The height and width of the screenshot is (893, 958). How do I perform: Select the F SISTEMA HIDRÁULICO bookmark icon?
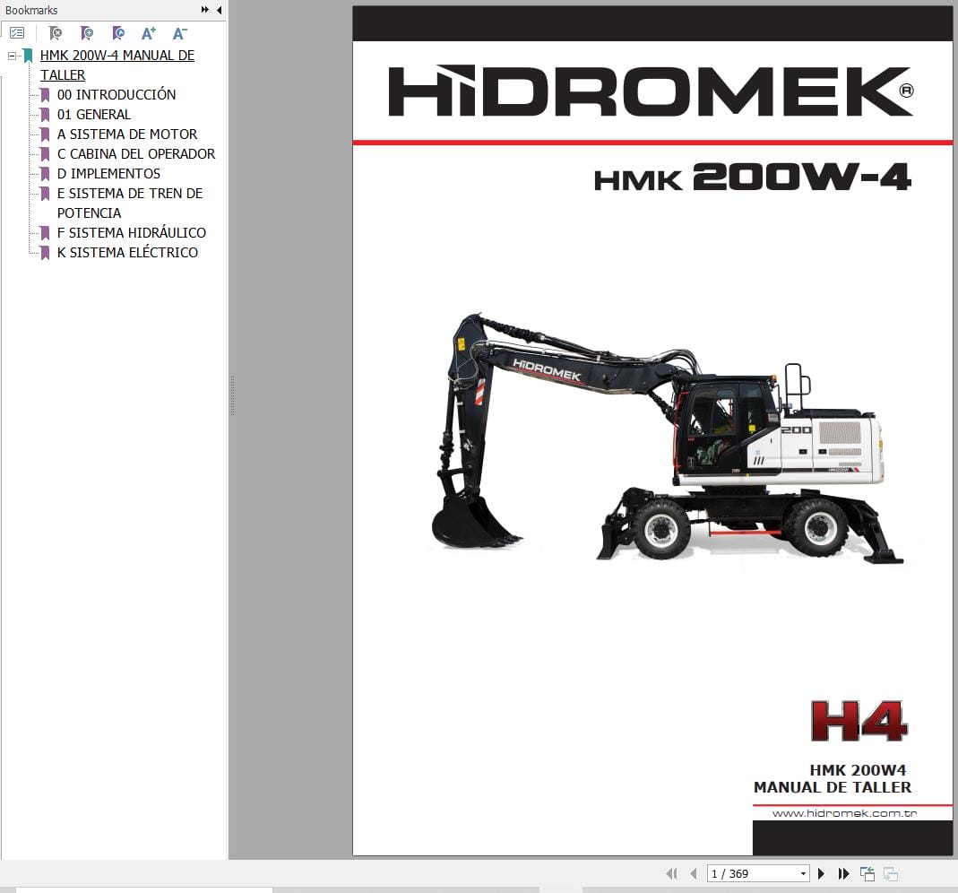[x=46, y=233]
